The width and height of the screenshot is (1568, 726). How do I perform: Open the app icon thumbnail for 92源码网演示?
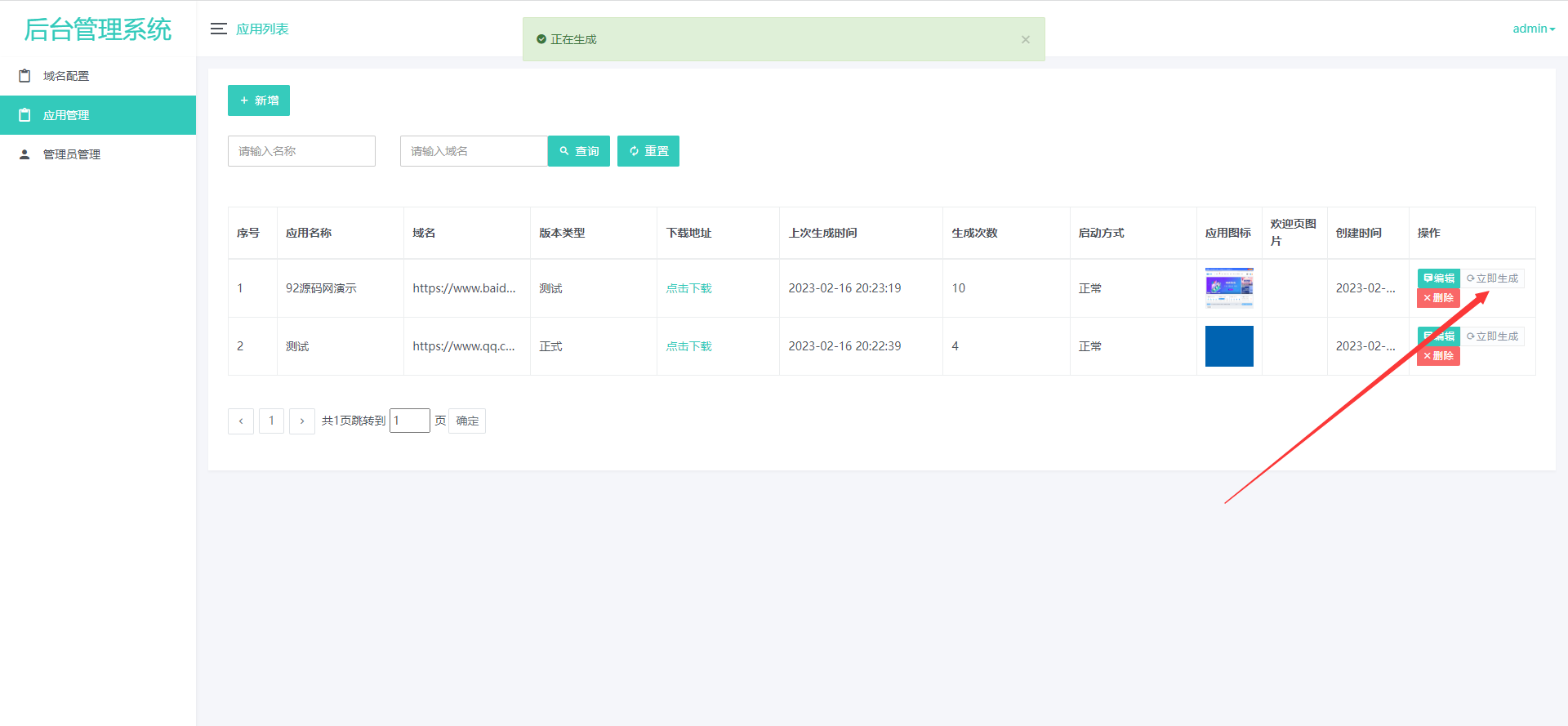point(1229,287)
